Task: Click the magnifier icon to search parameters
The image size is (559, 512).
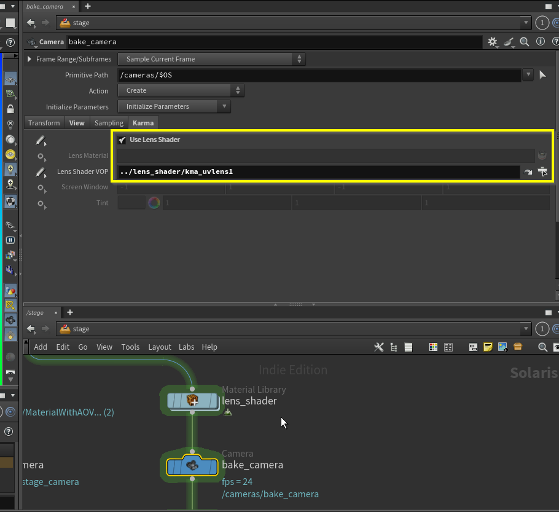Action: pos(524,42)
